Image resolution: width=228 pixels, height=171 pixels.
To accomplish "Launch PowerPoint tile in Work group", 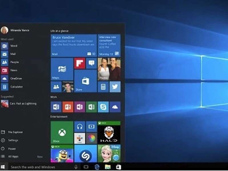I will (x=68, y=107).
